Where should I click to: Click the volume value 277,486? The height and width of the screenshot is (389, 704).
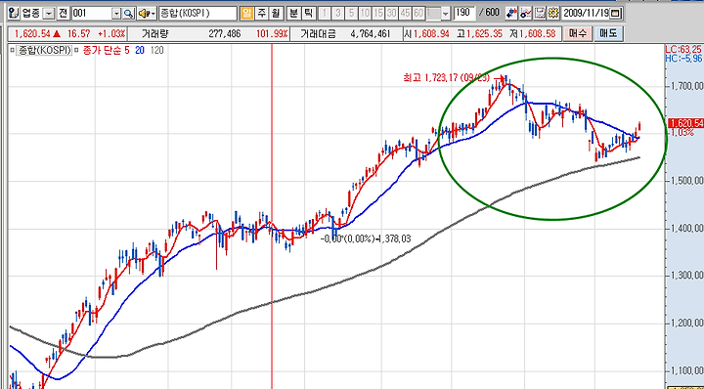pyautogui.click(x=225, y=34)
